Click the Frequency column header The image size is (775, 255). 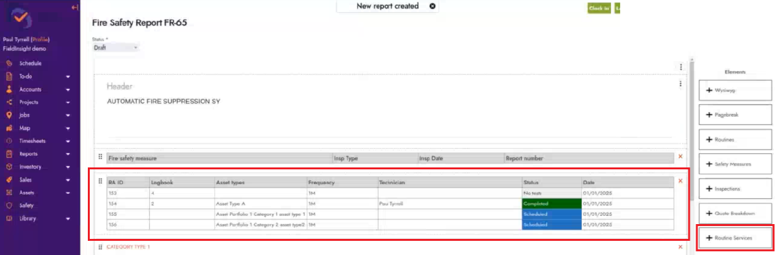[x=342, y=182]
